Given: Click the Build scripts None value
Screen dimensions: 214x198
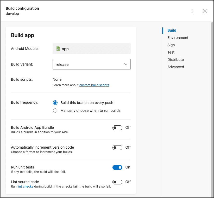Looking at the screenshot, I should [57, 79].
